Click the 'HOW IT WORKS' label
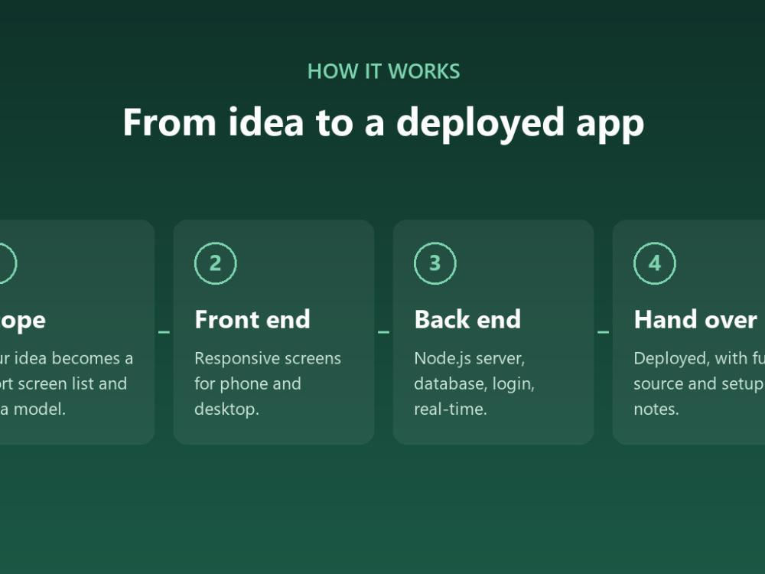Screen dimensions: 765x574 coord(383,71)
